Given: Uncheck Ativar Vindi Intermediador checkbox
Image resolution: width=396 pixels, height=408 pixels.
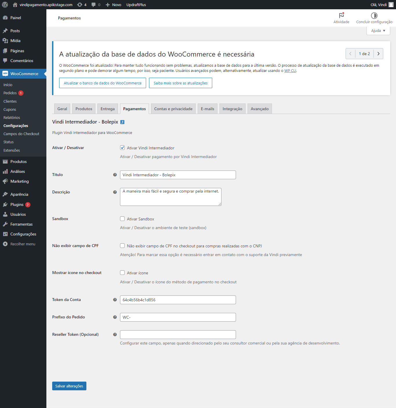Looking at the screenshot, I should [x=122, y=148].
